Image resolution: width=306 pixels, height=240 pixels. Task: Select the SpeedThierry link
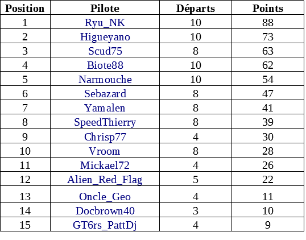(x=105, y=122)
